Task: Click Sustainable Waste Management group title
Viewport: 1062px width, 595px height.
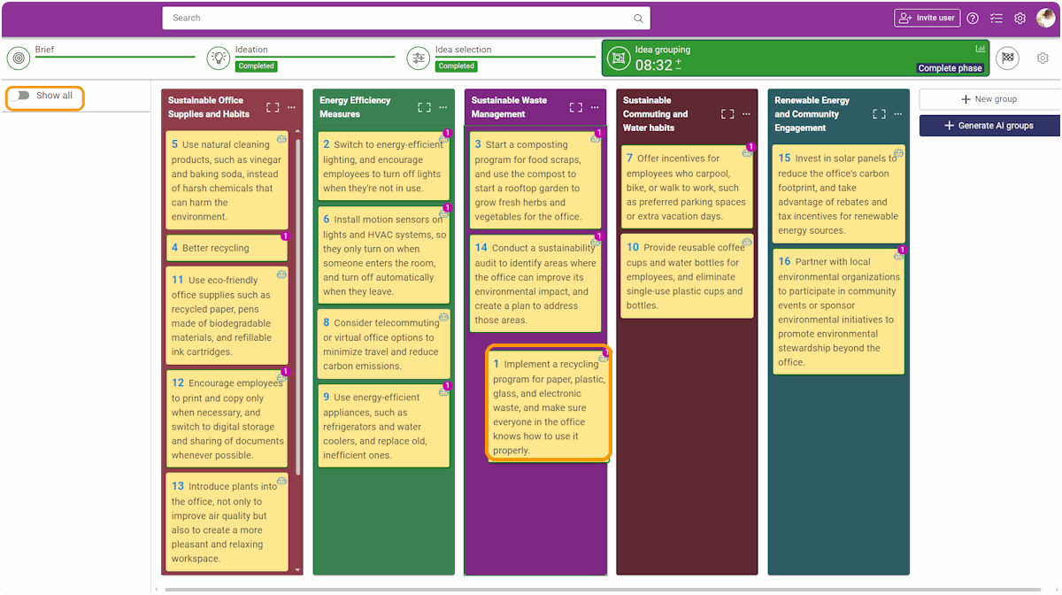Action: (x=509, y=107)
